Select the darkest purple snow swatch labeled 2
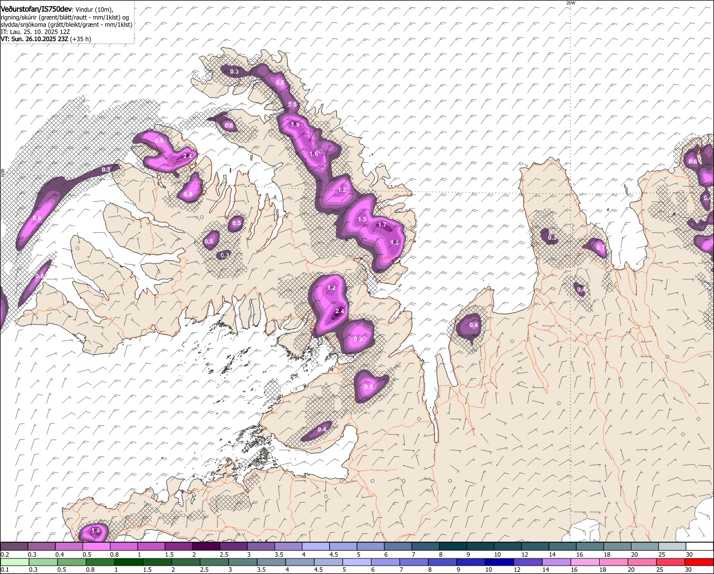 (206, 546)
